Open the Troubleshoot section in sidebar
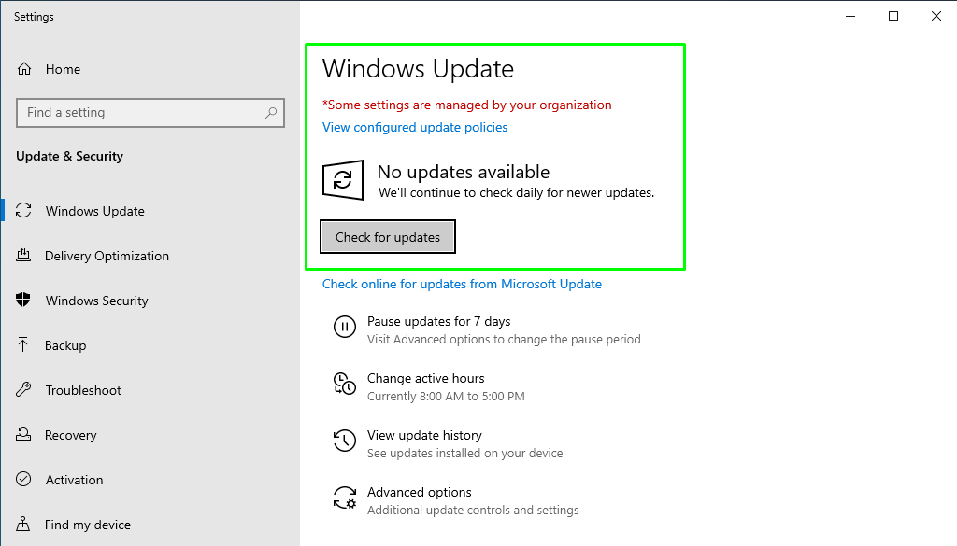This screenshot has height=546, width=957. pyautogui.click(x=83, y=390)
